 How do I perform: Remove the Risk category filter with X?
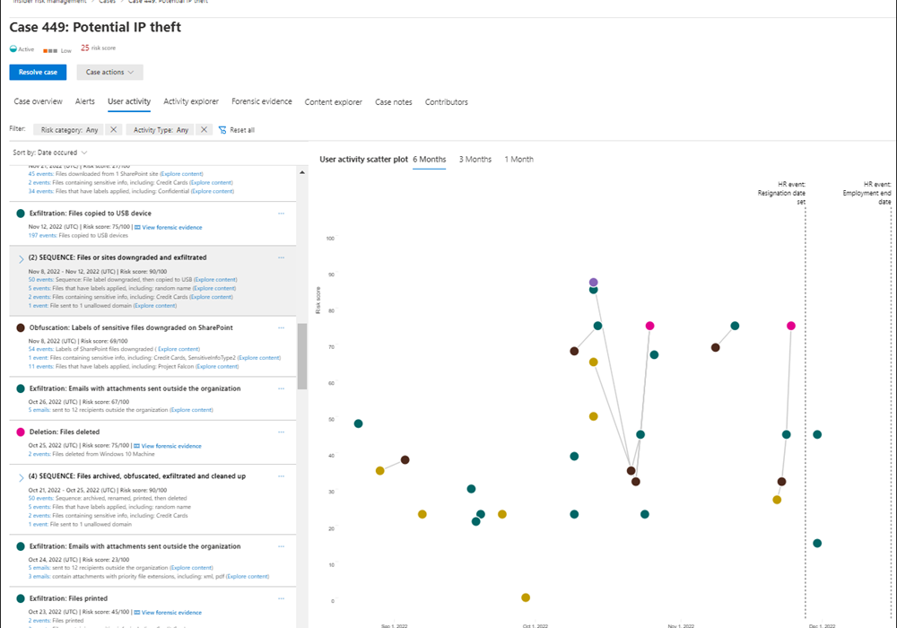tap(113, 130)
